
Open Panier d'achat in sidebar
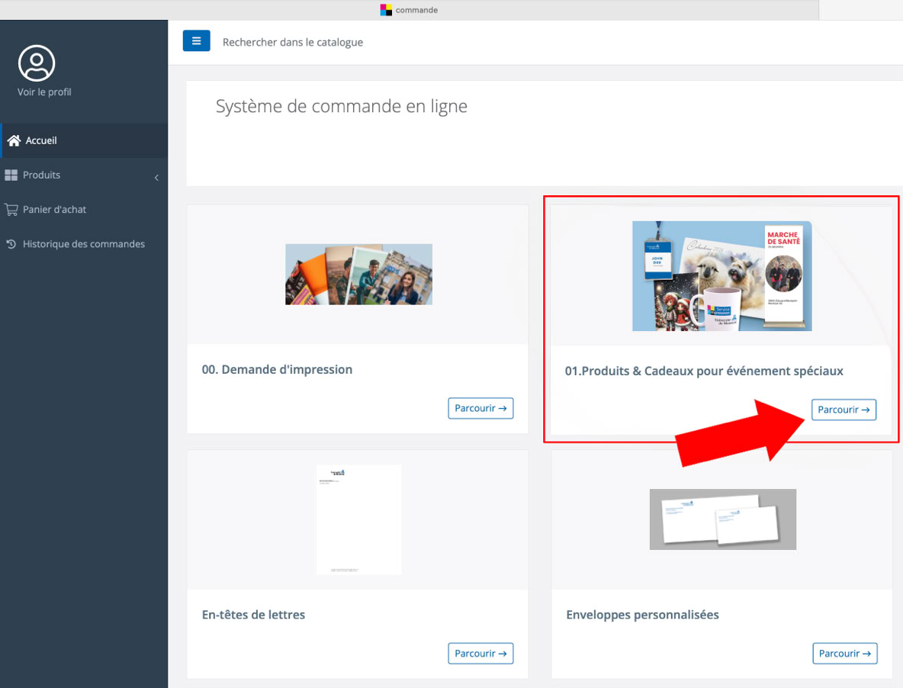pos(54,210)
